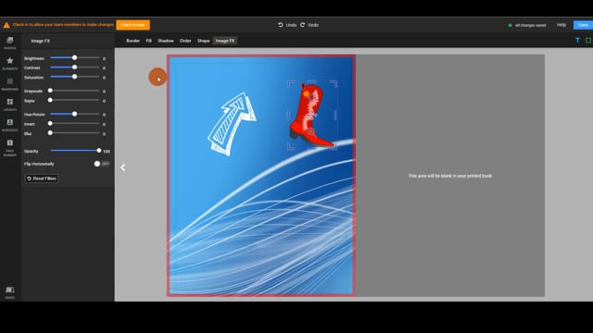The width and height of the screenshot is (593, 333).
Task: Select the white sketched arrow graphic
Action: tap(232, 124)
